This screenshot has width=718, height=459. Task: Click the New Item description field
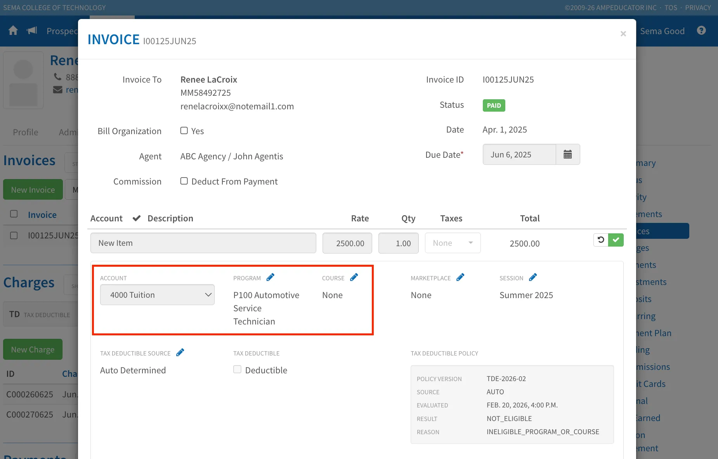point(203,243)
